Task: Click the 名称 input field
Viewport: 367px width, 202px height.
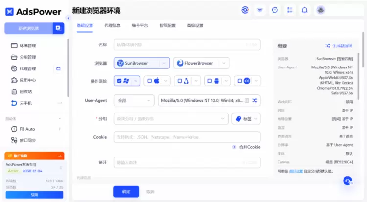Action: tap(187, 45)
